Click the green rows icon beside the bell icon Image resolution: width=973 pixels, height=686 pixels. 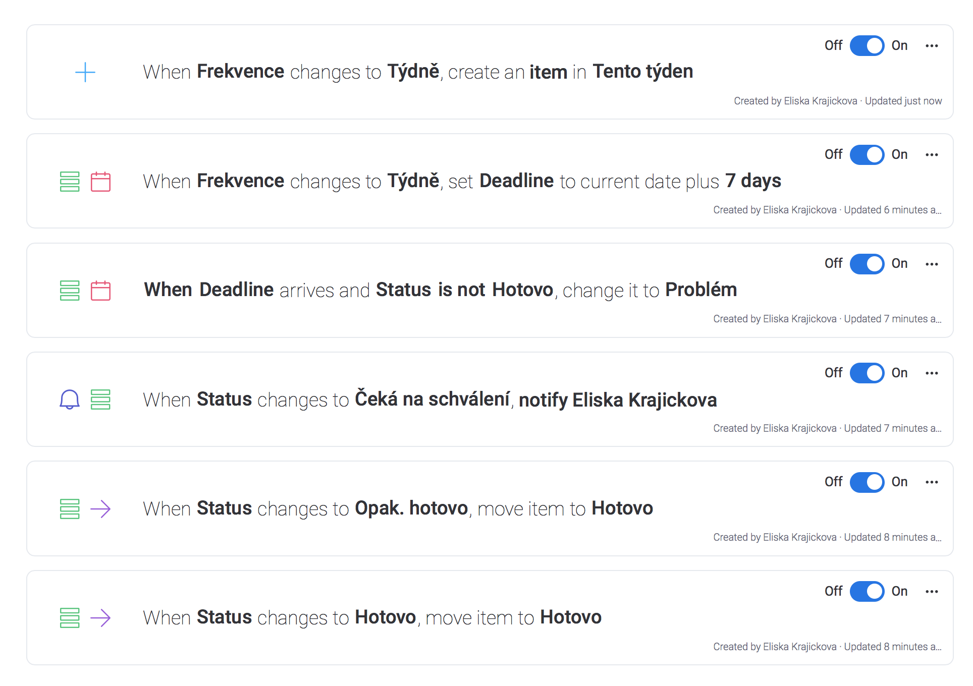point(100,399)
